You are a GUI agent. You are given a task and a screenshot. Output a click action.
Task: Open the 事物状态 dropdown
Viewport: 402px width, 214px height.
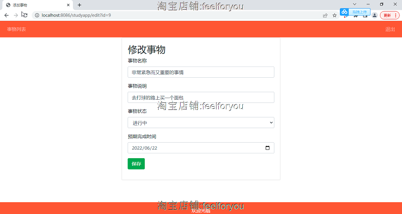[201, 123]
